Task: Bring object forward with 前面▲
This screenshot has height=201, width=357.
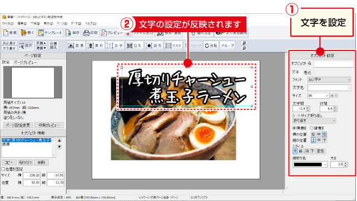Action: pyautogui.click(x=41, y=43)
